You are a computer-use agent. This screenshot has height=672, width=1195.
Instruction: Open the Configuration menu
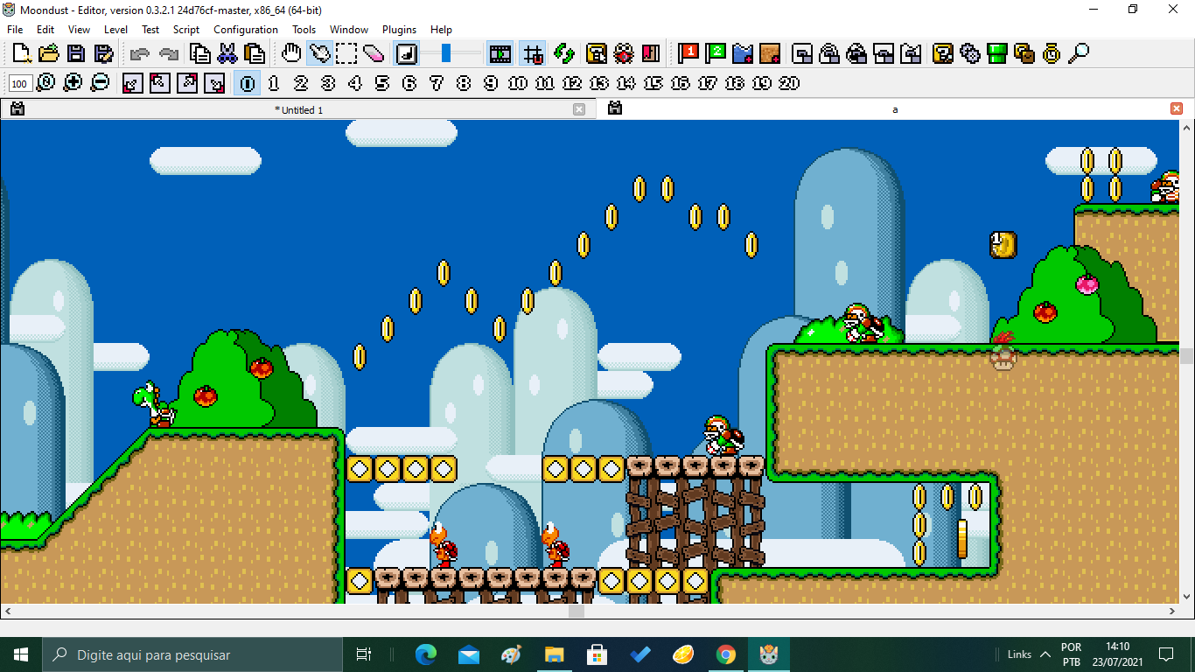(x=246, y=29)
